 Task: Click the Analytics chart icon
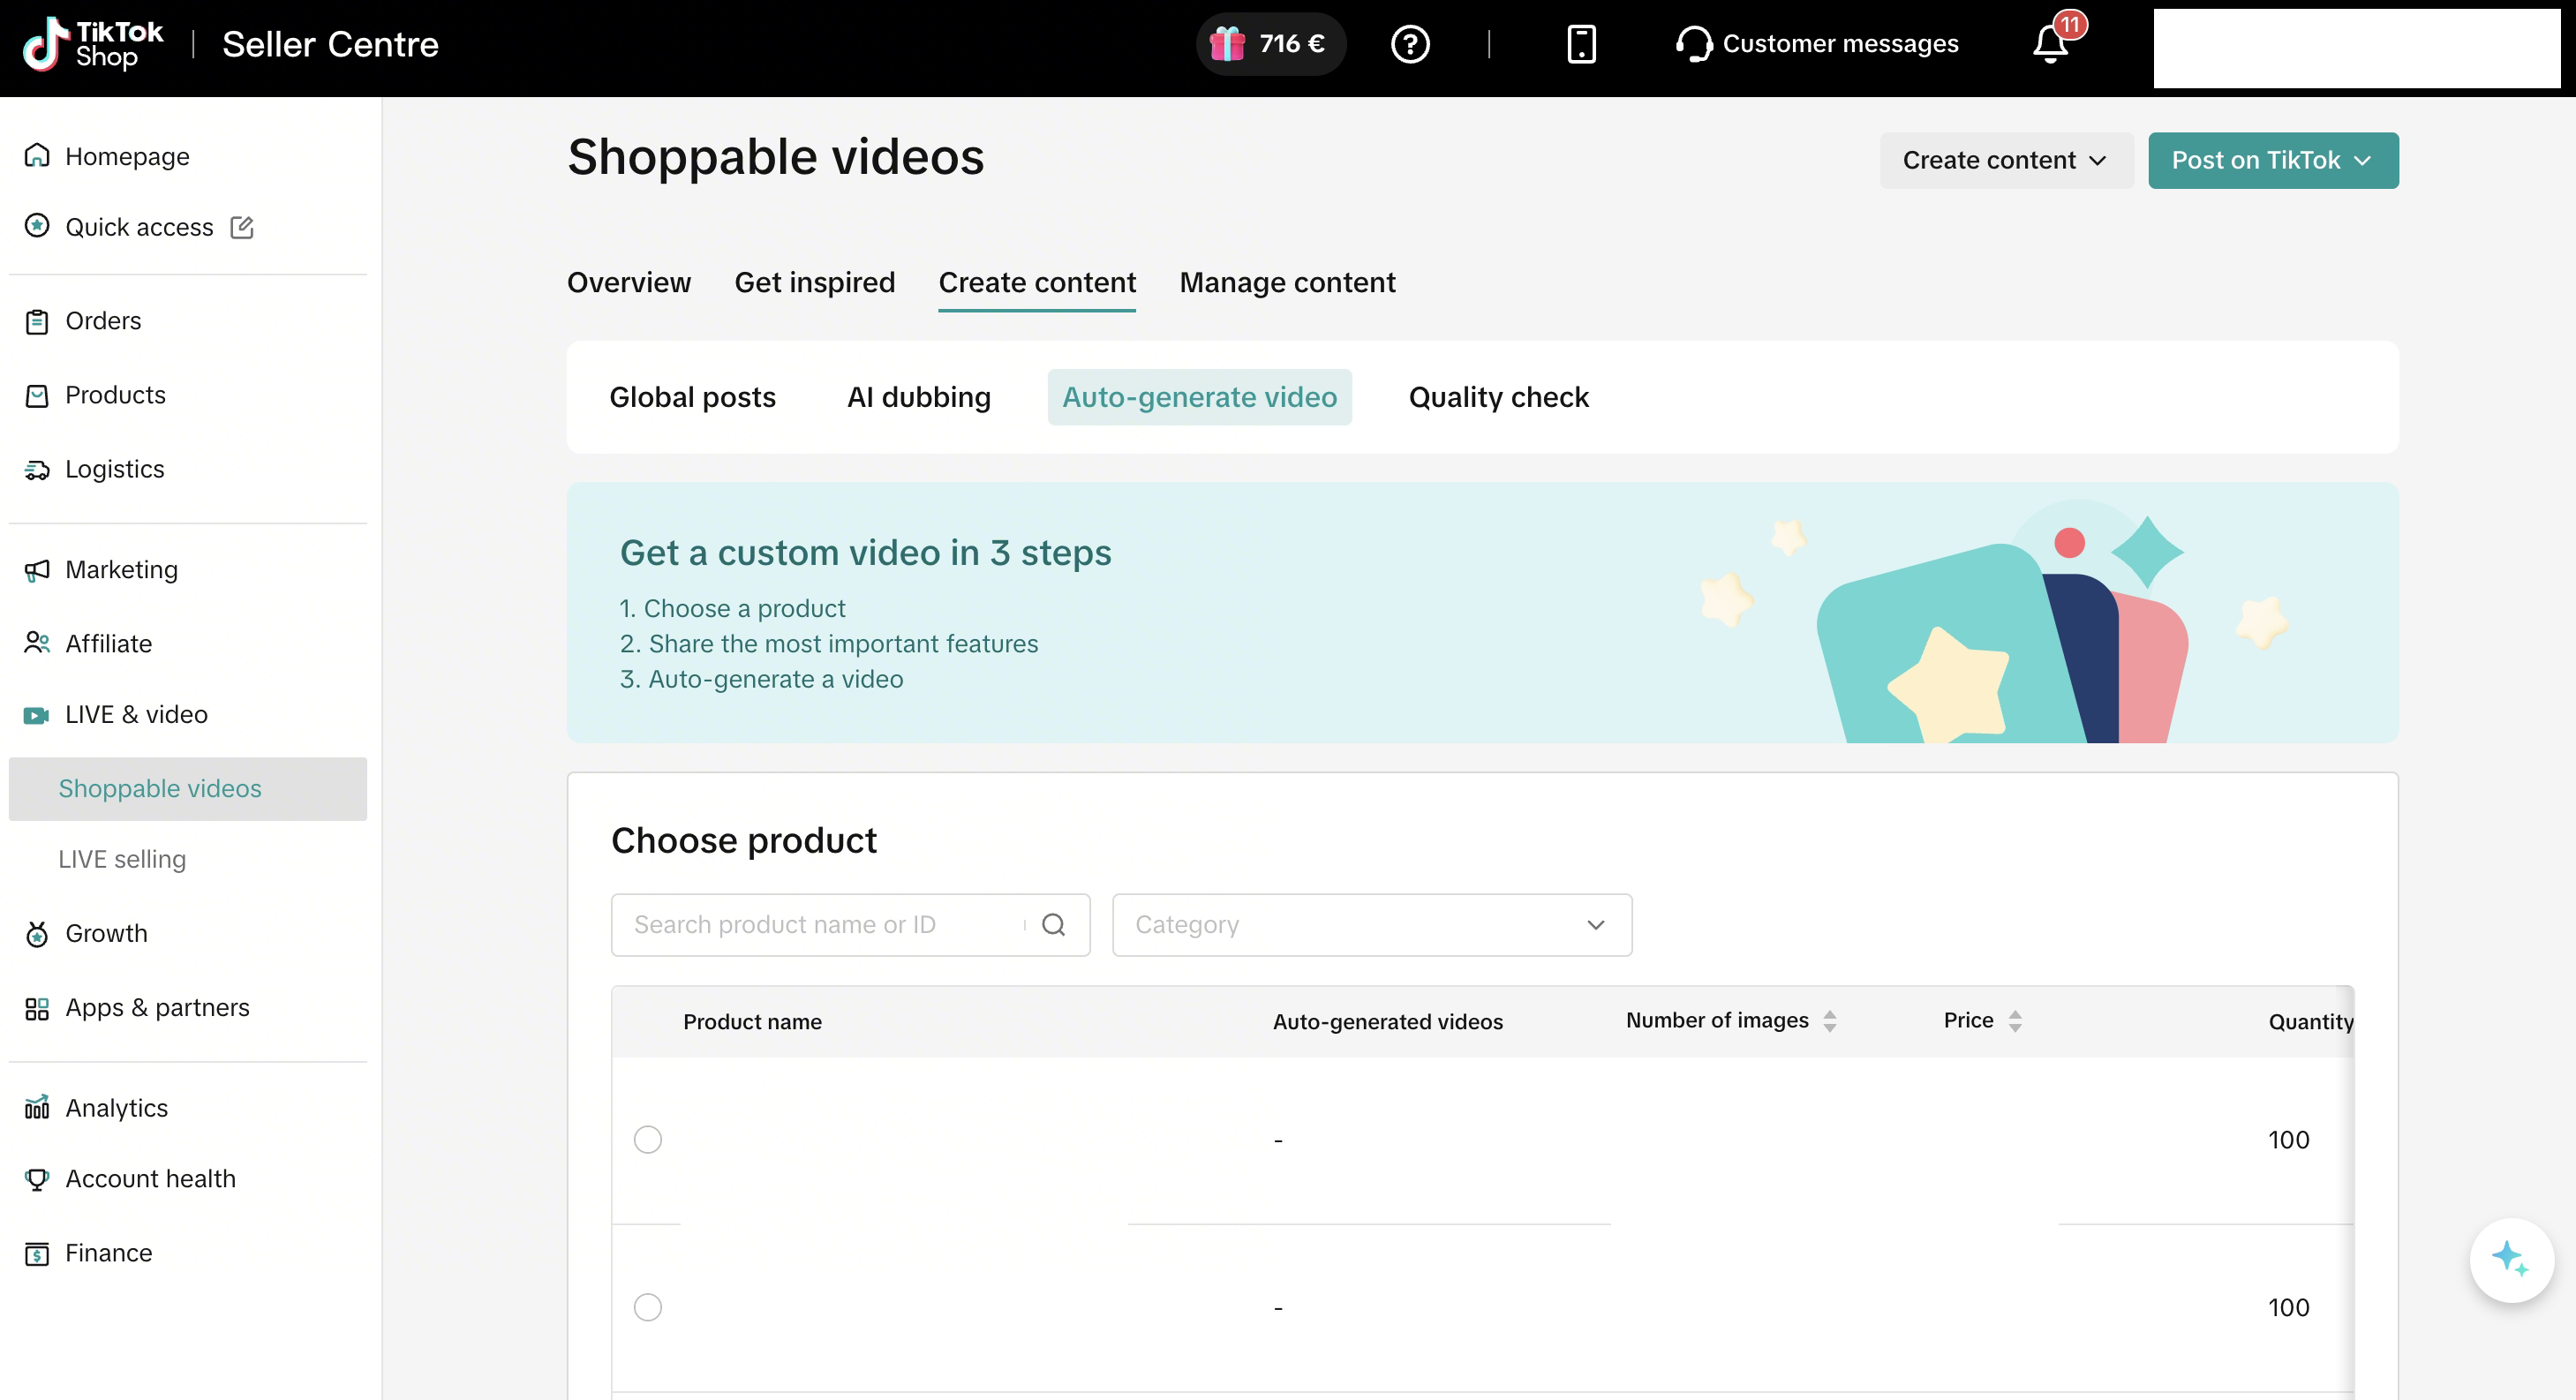pos(37,1108)
